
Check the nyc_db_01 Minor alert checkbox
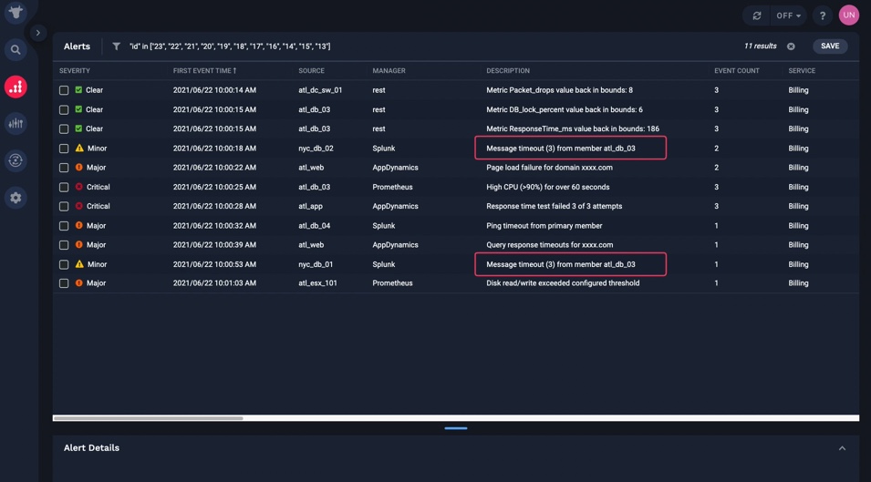click(64, 264)
